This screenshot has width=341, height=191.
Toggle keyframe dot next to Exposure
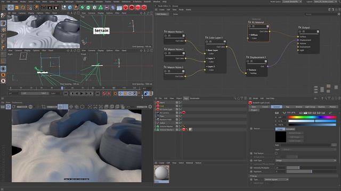251,171
